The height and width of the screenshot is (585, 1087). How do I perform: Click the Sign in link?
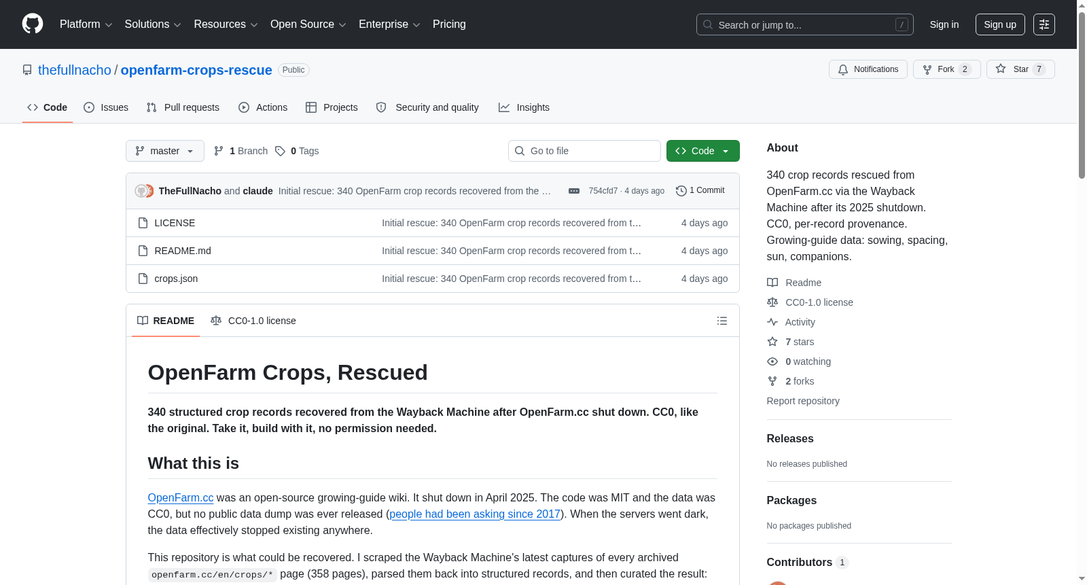(x=944, y=24)
